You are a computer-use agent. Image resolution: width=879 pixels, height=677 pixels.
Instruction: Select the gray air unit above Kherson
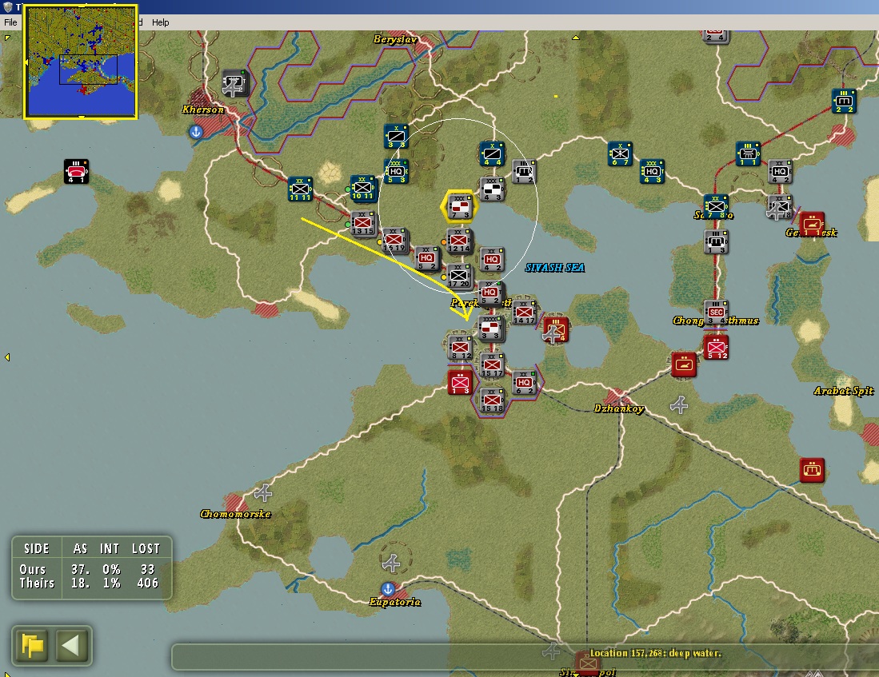click(234, 83)
